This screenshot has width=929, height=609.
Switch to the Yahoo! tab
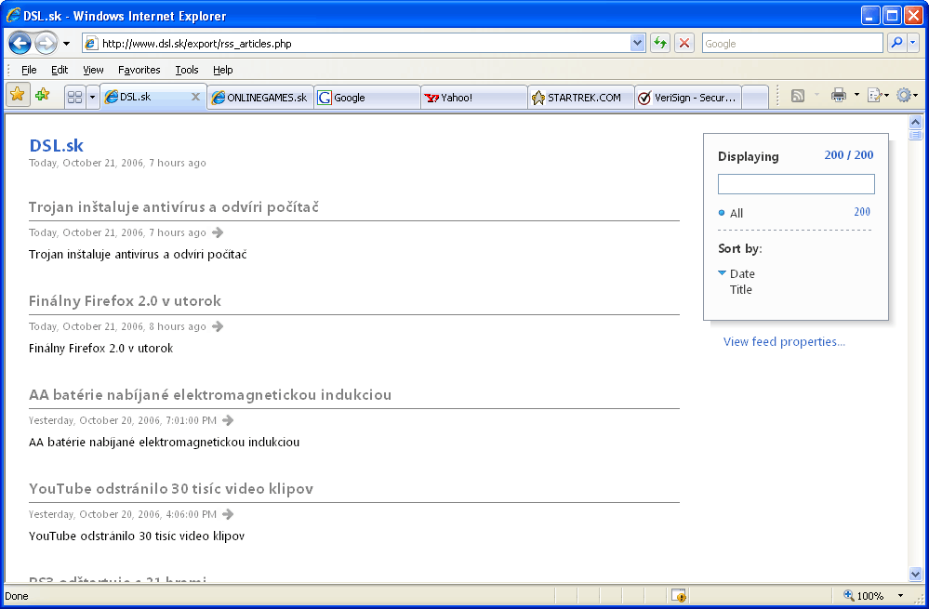coord(474,98)
